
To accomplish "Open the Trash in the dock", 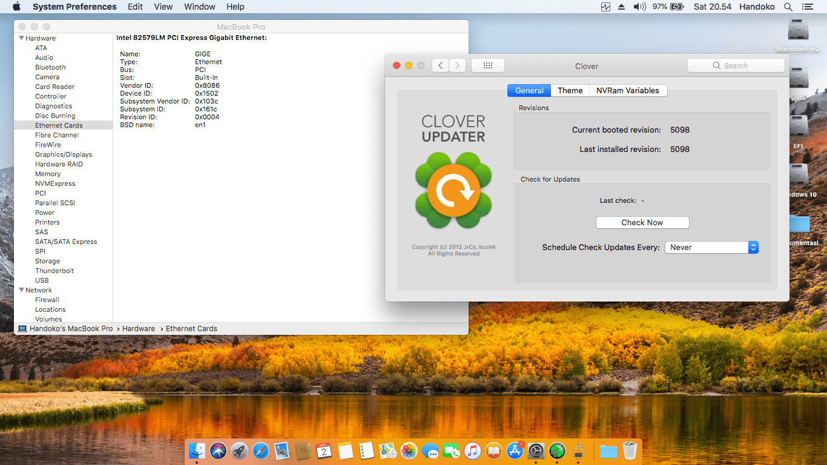I will [630, 450].
